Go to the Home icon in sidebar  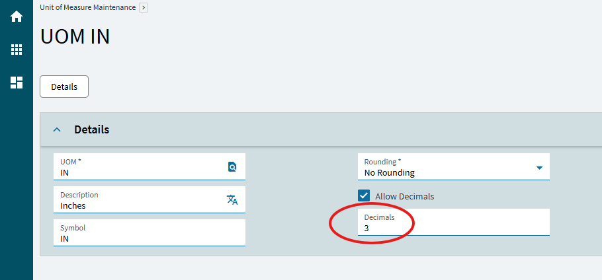[17, 17]
